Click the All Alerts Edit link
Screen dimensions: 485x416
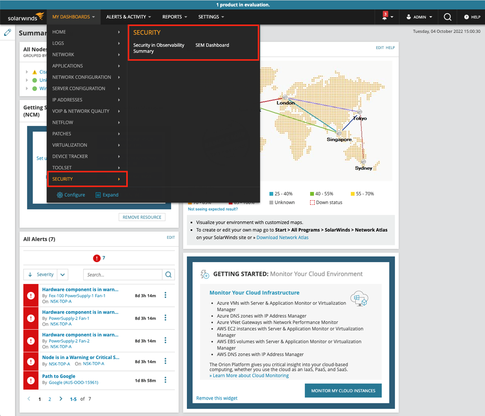pos(171,238)
